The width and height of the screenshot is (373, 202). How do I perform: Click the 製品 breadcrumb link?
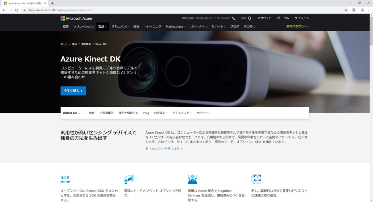click(x=74, y=44)
